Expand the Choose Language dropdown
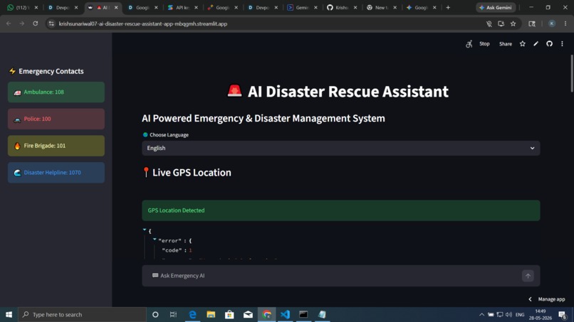This screenshot has width=574, height=322. click(341, 148)
